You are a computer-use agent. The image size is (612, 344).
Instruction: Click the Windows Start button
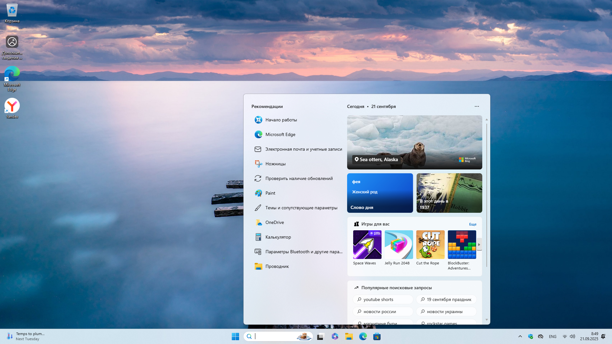(x=235, y=336)
